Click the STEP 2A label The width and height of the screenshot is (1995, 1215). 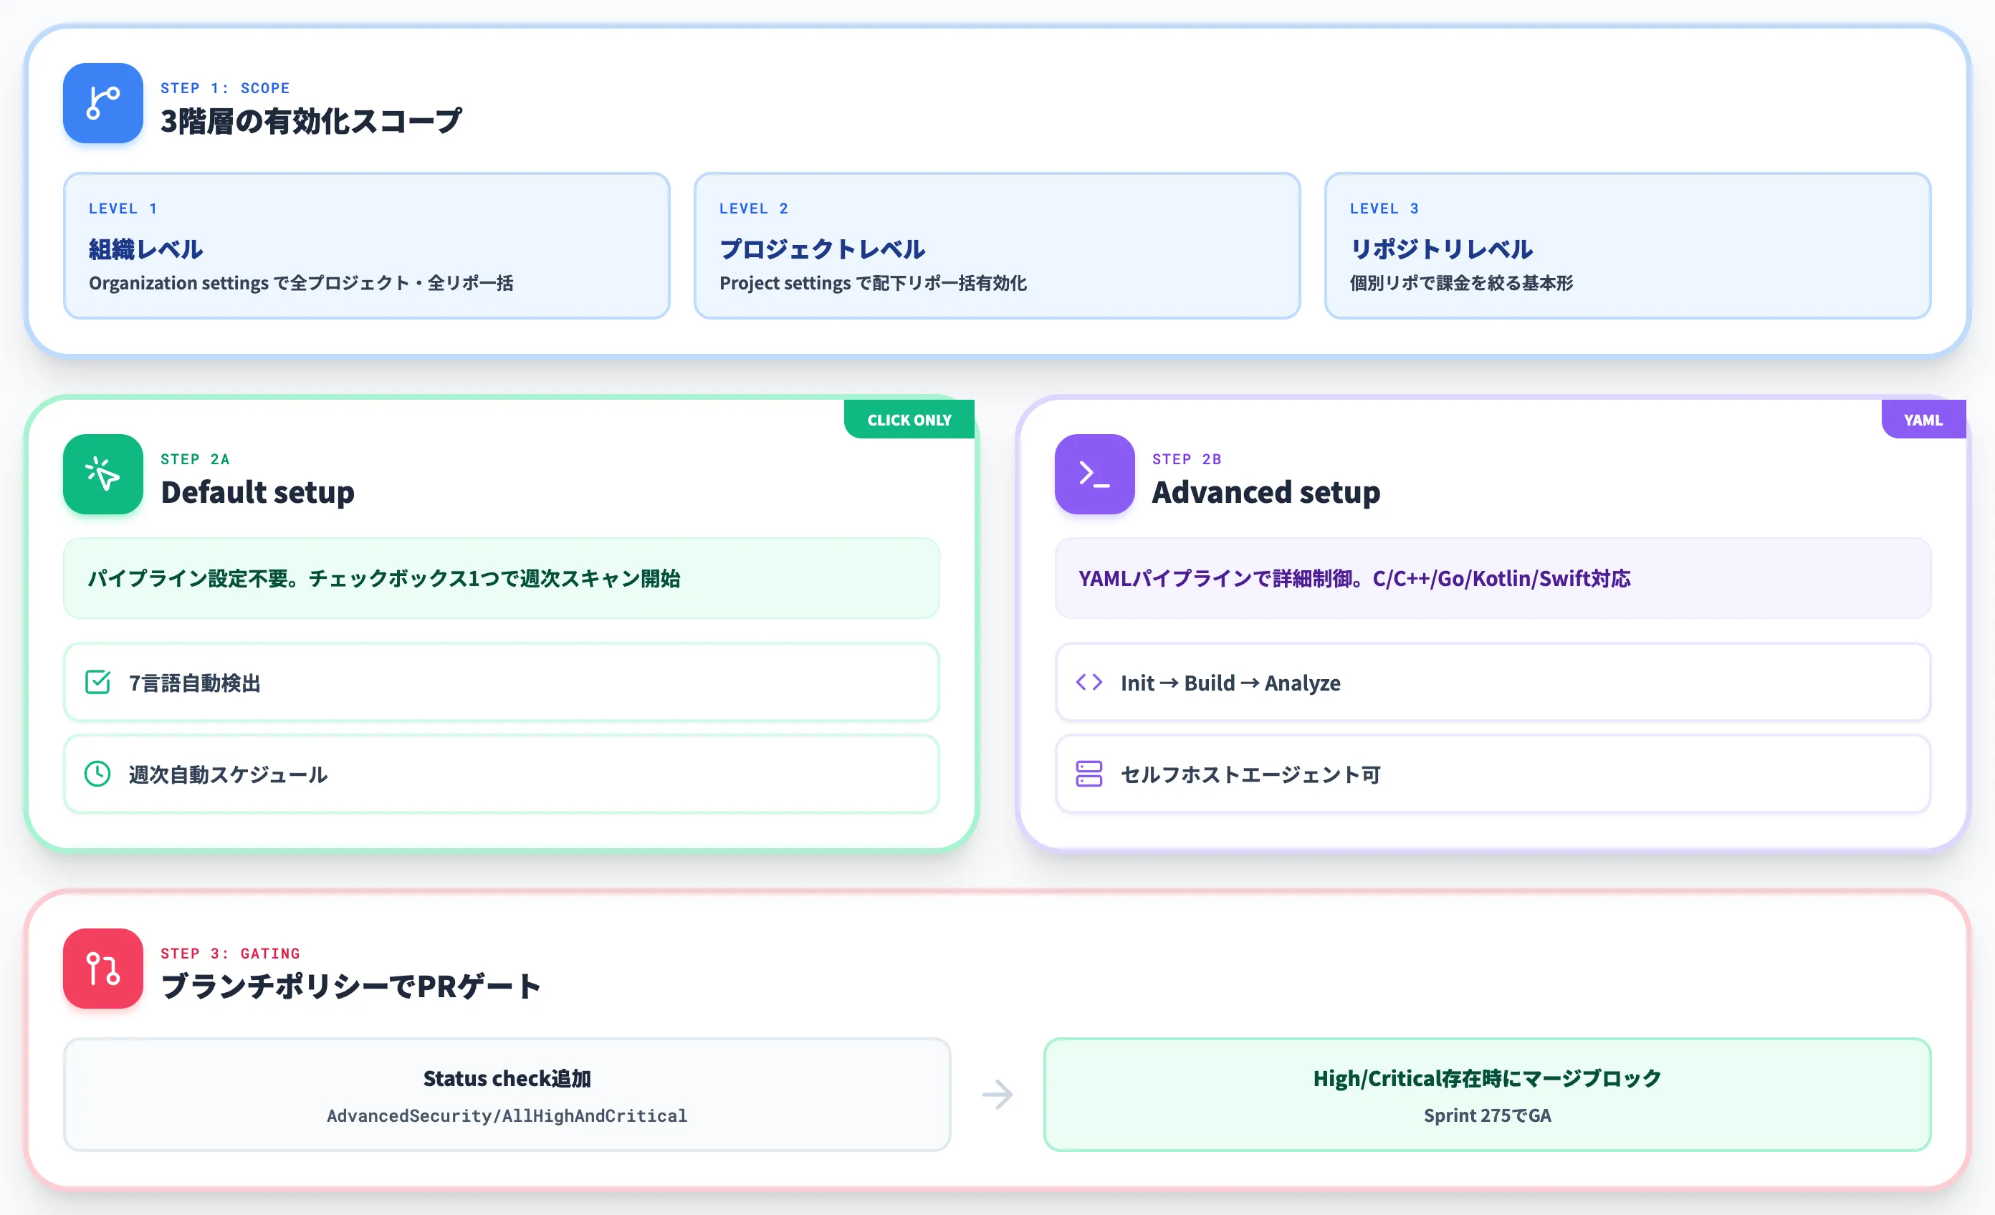coord(195,459)
